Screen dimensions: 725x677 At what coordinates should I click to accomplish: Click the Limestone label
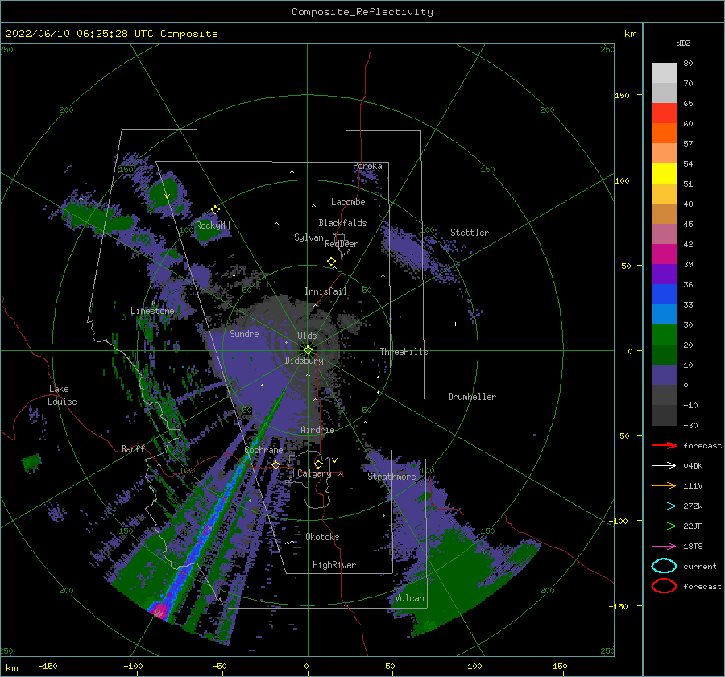point(152,311)
